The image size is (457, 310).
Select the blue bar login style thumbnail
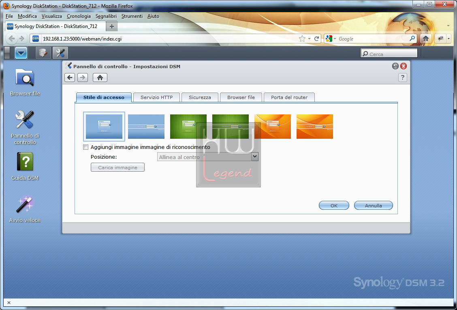pos(146,126)
